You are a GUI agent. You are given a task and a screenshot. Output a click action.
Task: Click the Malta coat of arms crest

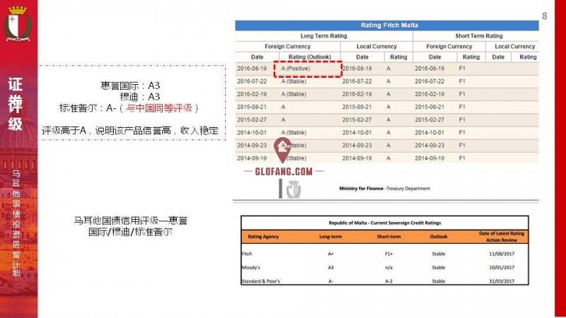17,24
